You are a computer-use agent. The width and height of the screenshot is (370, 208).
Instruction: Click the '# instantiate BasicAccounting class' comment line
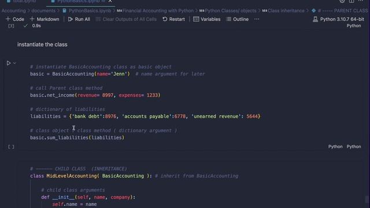101,67
